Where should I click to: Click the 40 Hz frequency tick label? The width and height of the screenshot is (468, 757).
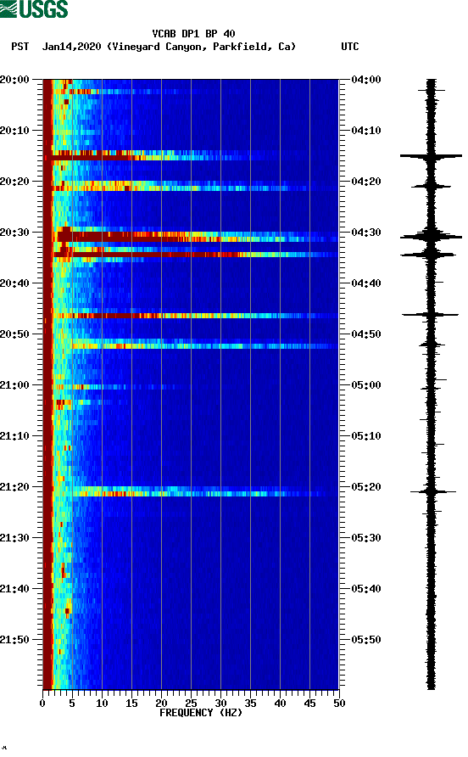point(280,704)
